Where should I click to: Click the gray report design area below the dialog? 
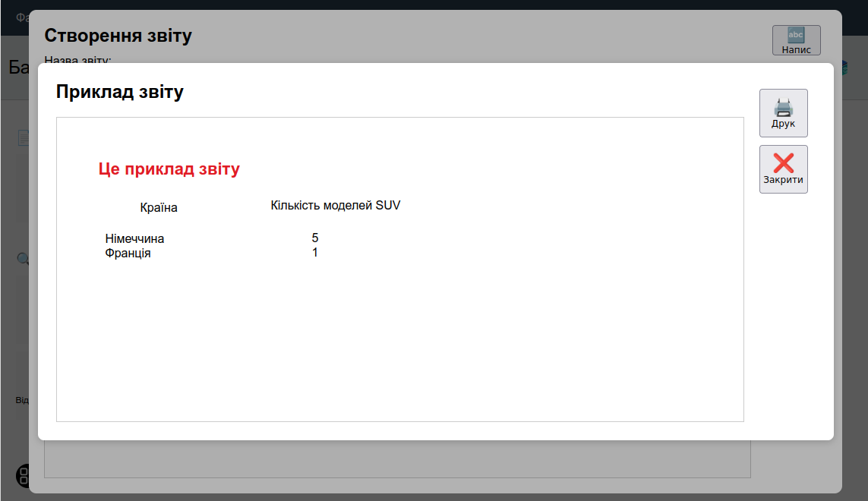coord(397,459)
